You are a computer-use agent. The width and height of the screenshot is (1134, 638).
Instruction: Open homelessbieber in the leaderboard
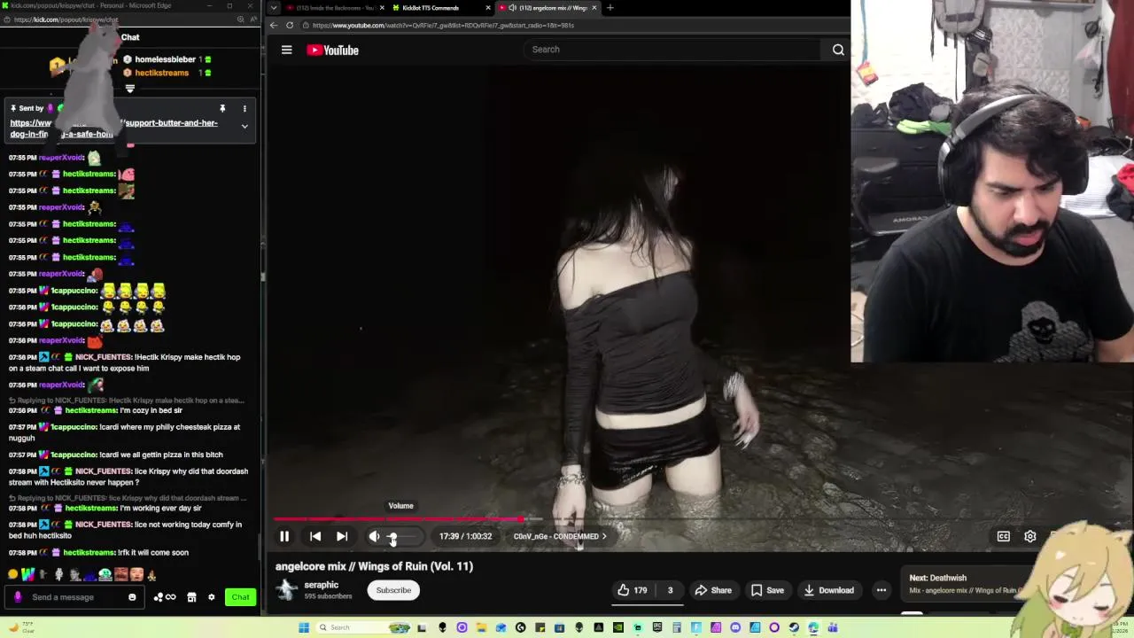165,59
